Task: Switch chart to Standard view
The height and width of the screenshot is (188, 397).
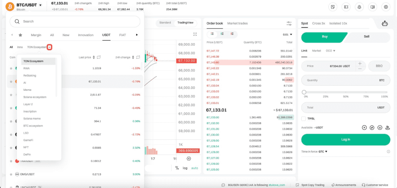Action: pos(165,23)
